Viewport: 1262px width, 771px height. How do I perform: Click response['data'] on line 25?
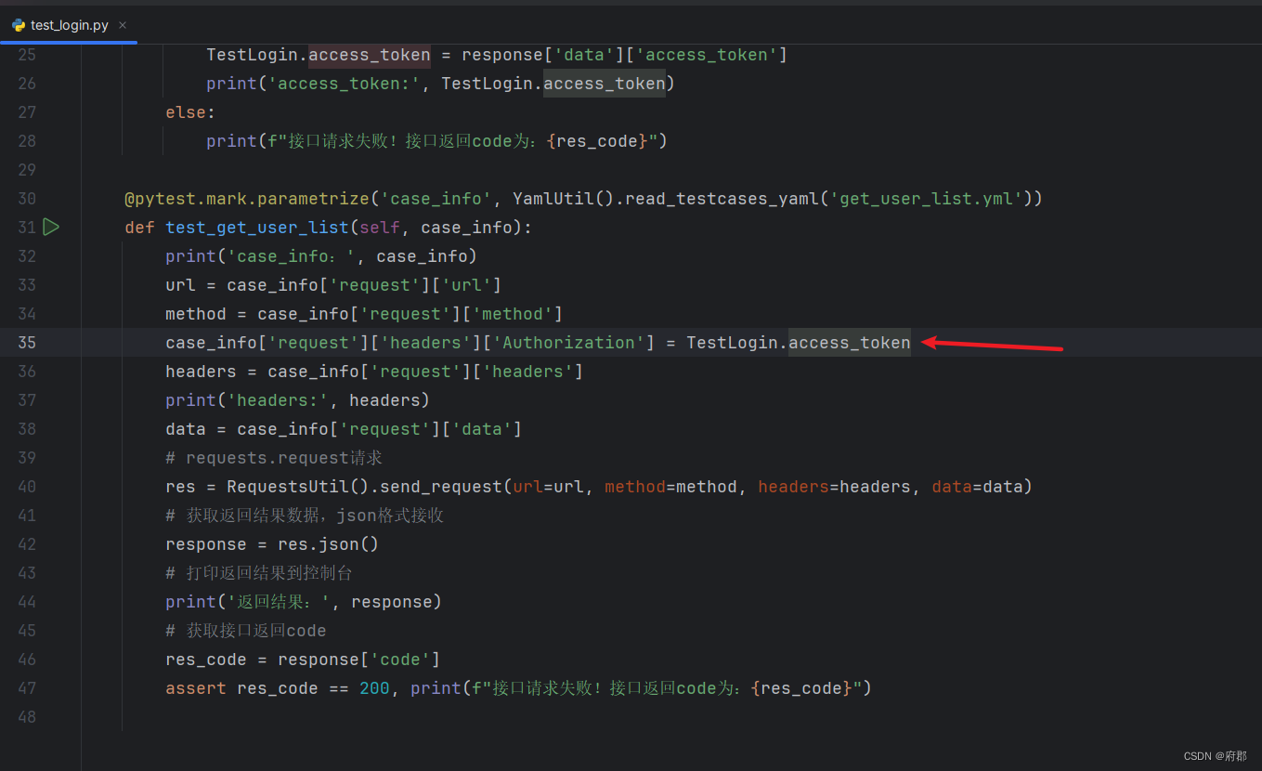click(x=543, y=55)
